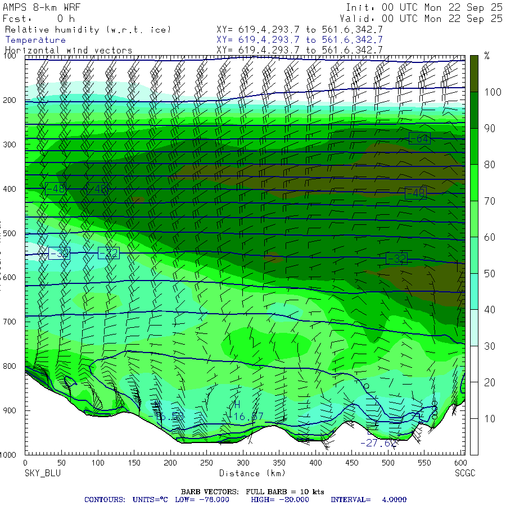506x506 pixels.
Task: Click the colorbar band between 90 and 100
Action: [474, 110]
